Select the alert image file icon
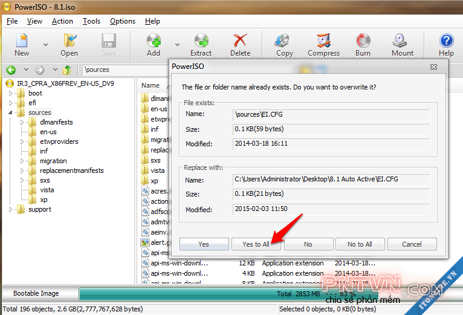 pyautogui.click(x=145, y=242)
